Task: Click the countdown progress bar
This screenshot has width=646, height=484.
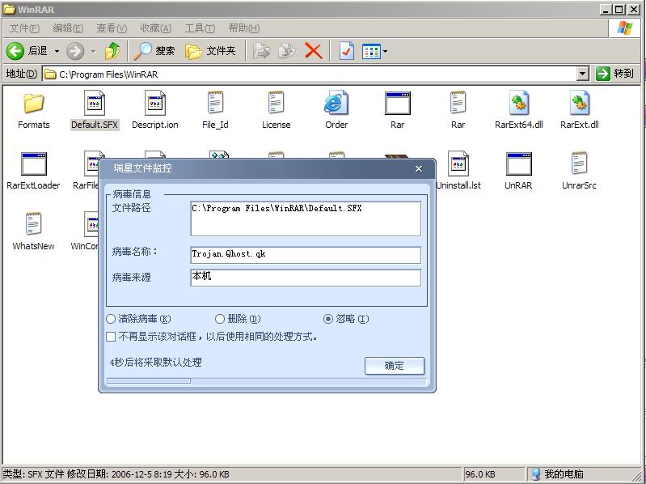Action: [x=266, y=381]
